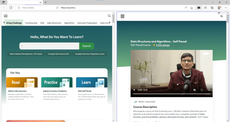Viewport: 230px width, 122px height.
Task: Click the For You heading
Action: coord(15,73)
